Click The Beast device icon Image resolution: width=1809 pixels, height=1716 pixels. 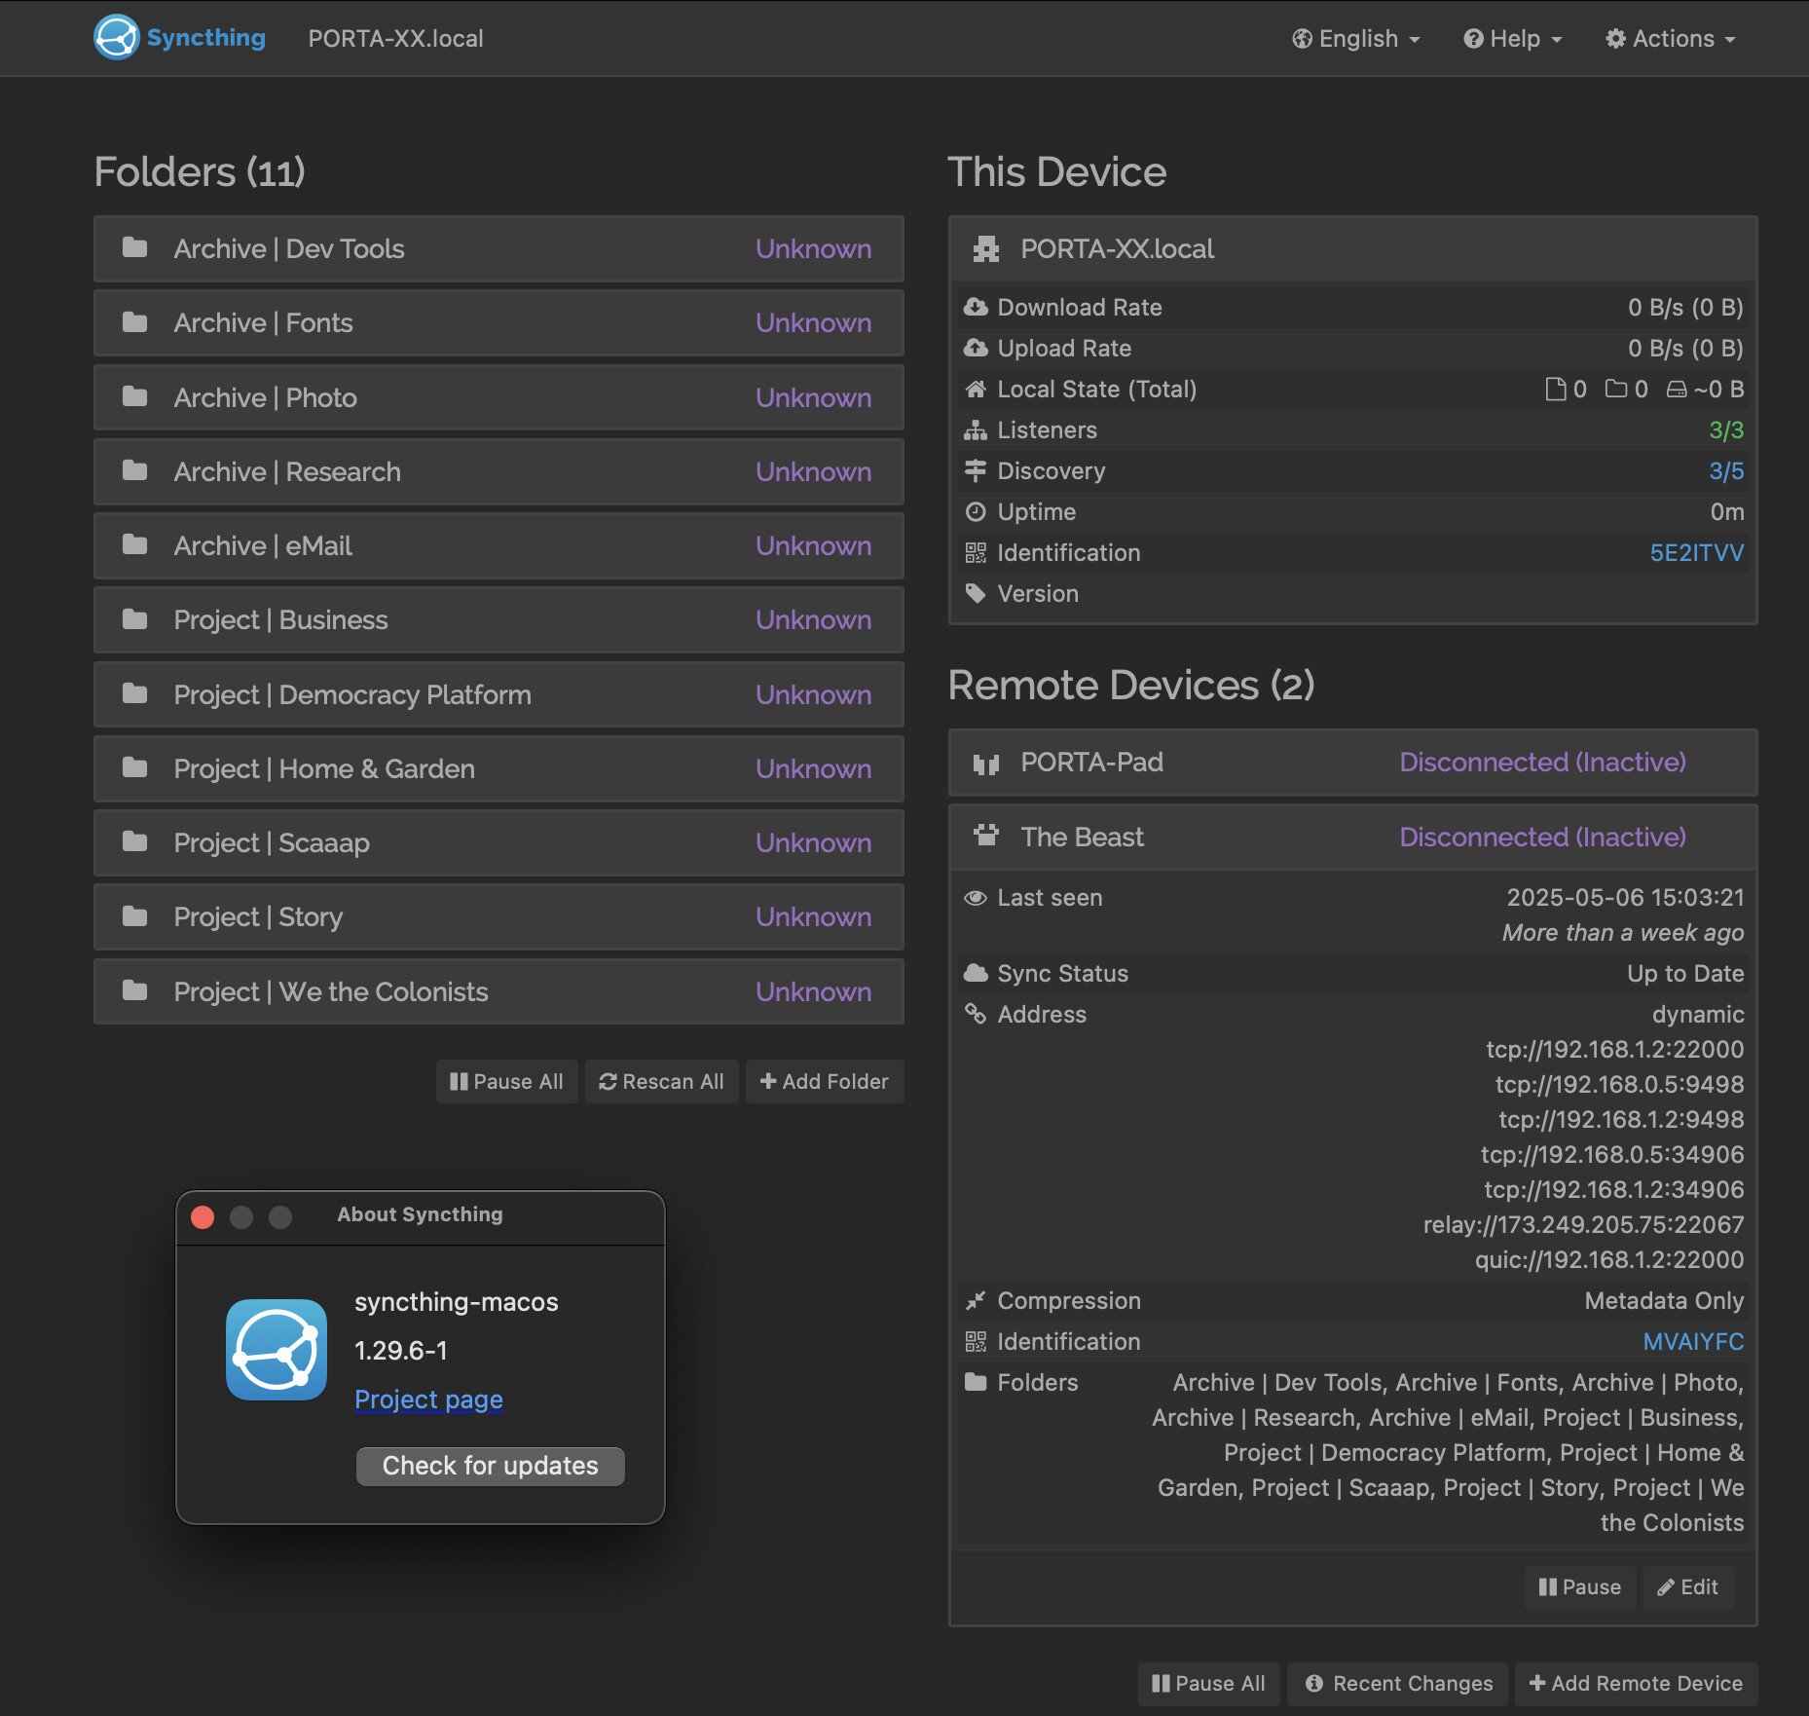pyautogui.click(x=986, y=836)
